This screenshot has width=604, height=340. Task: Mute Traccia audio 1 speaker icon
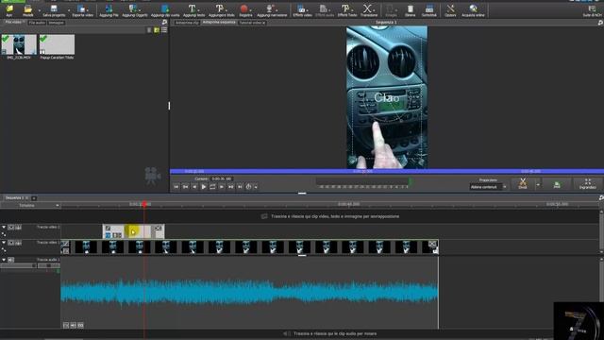[x=10, y=261]
